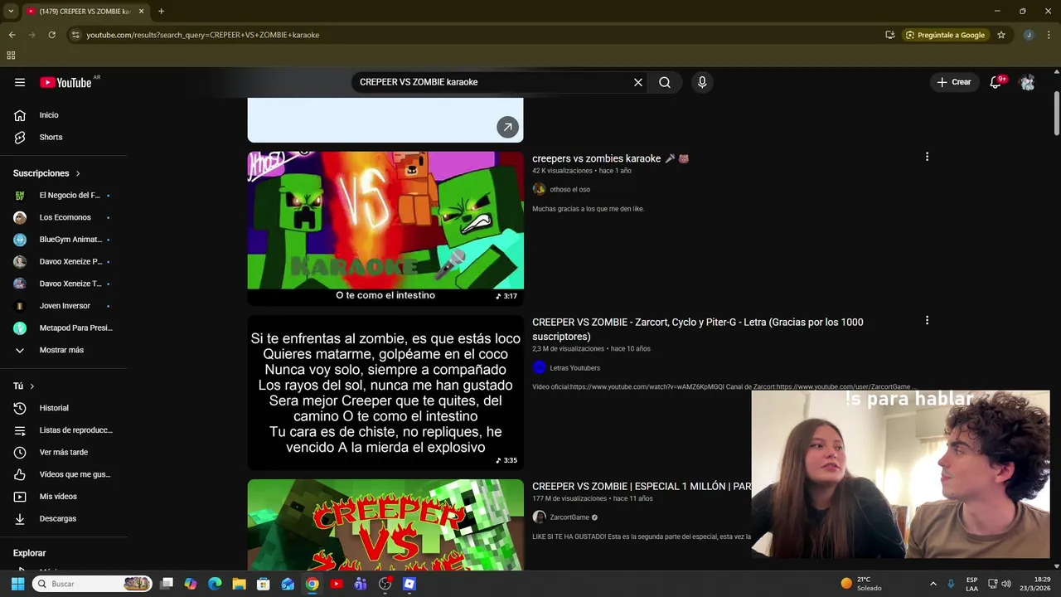Open the Chrome three-dot menu

tap(1049, 35)
